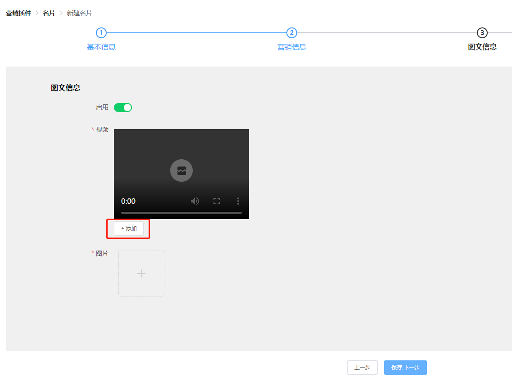Screen dimensions: 512x377
Task: Click the 图片 field label
Action: 102,253
